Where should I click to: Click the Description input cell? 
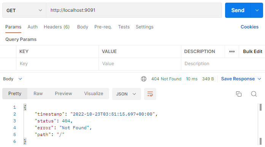223,64
